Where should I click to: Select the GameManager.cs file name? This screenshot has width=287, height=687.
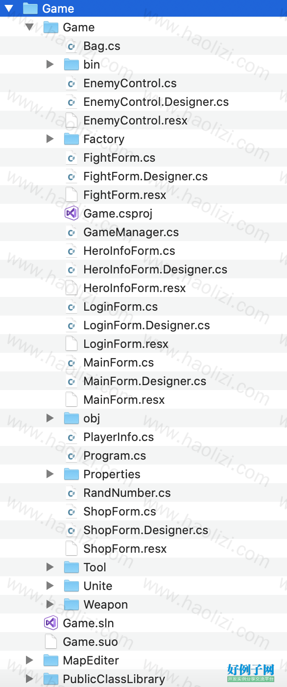(131, 232)
